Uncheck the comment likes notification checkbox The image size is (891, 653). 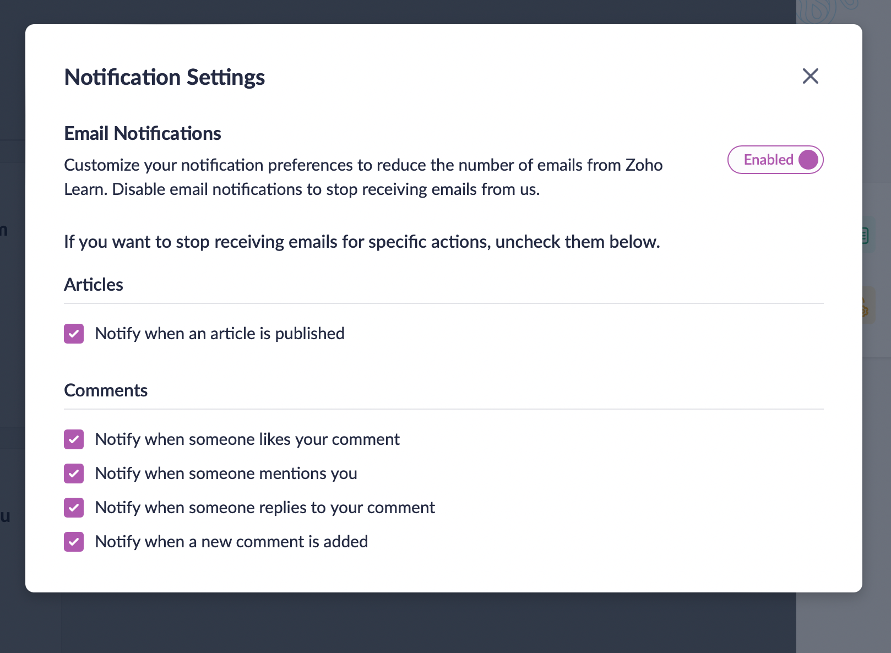click(74, 439)
